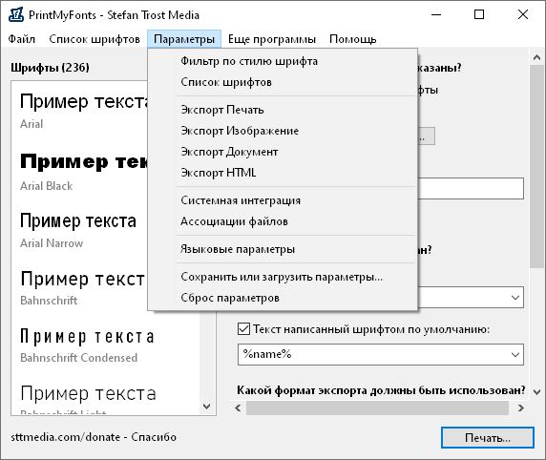The image size is (546, 460).
Task: Click horizontal scrollbar left arrow
Action: click(239, 408)
